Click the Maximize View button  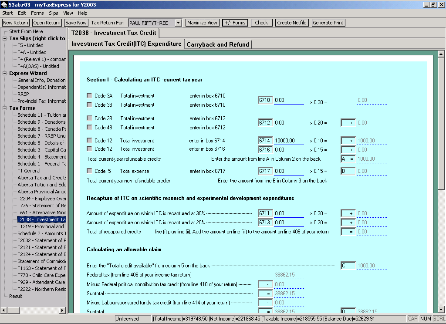pos(202,23)
